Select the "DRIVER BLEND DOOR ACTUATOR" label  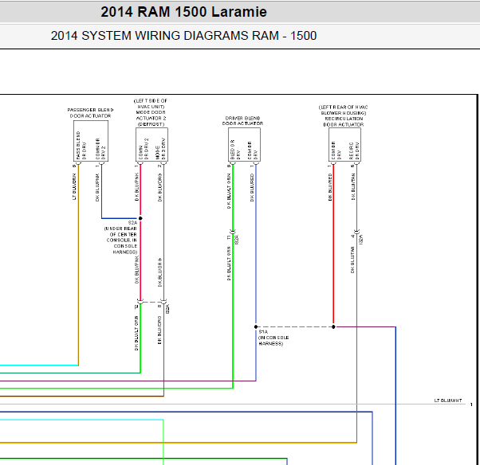click(242, 121)
